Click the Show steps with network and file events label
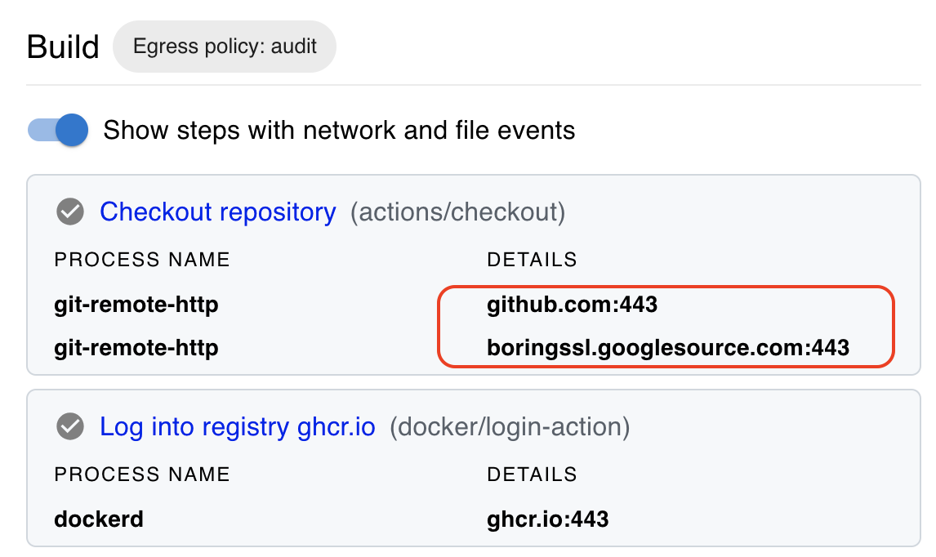 point(339,130)
